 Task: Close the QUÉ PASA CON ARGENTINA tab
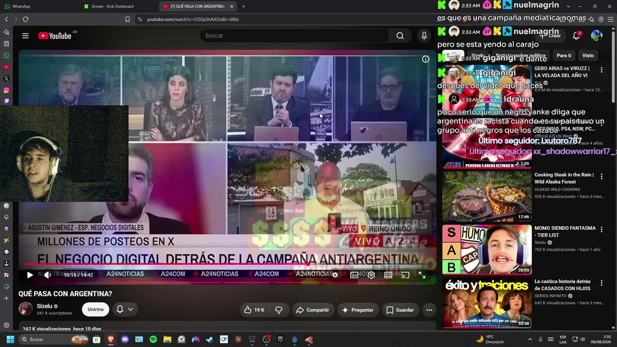[231, 6]
